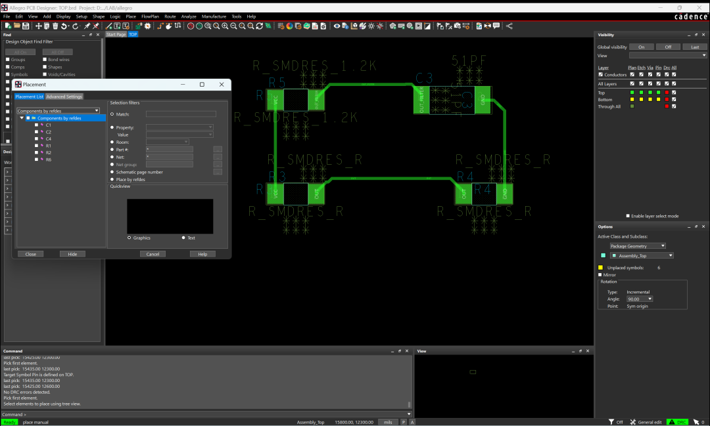Viewport: 710px width, 426px height.
Task: Open the rotation Angle dropdown
Action: (640, 299)
